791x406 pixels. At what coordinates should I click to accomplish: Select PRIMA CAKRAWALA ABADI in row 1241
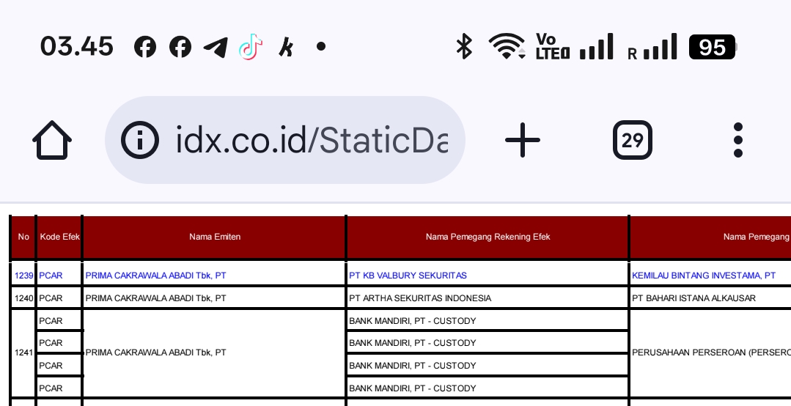[214, 353]
